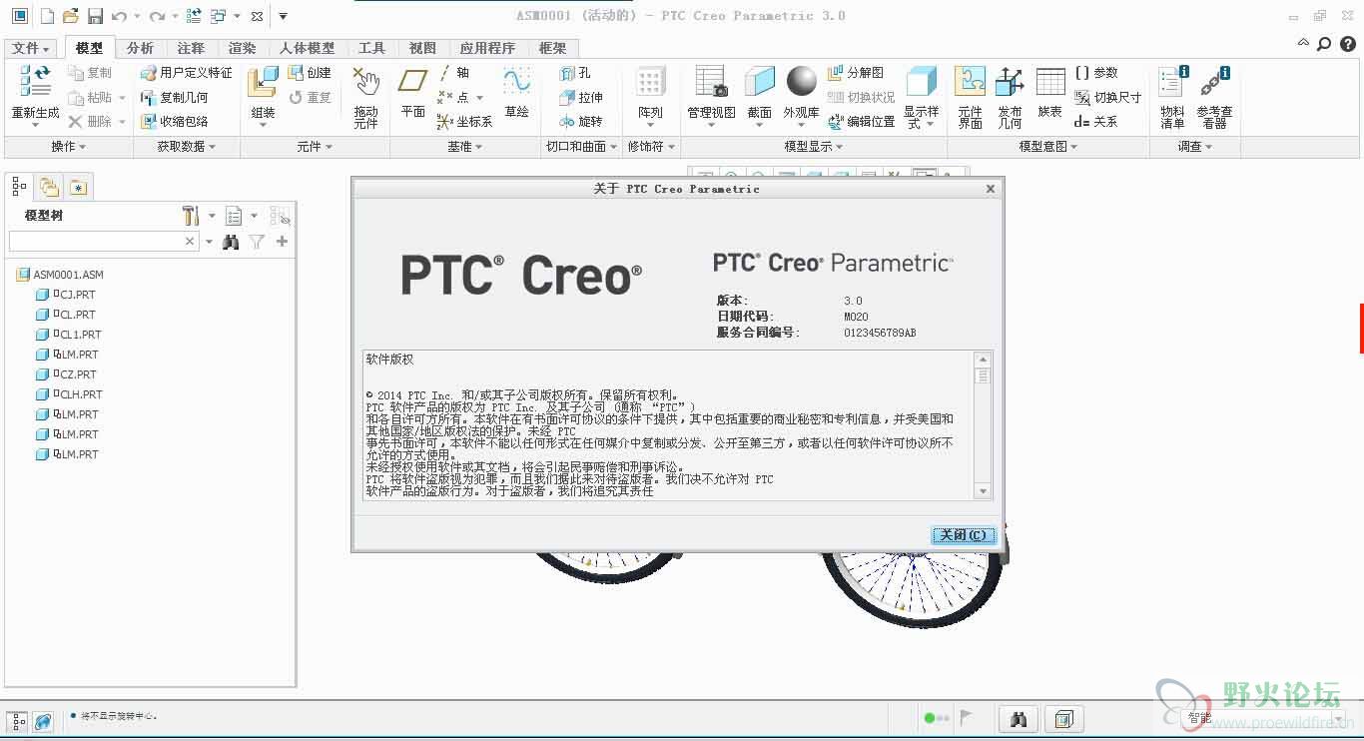The image size is (1364, 741).
Task: Click the 组装 assemble component button
Action: pos(263,95)
